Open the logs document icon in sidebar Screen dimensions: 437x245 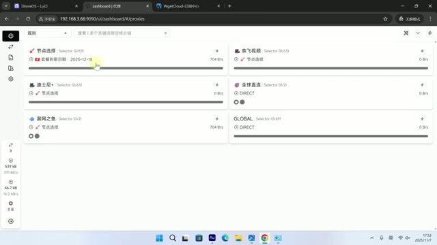click(11, 57)
